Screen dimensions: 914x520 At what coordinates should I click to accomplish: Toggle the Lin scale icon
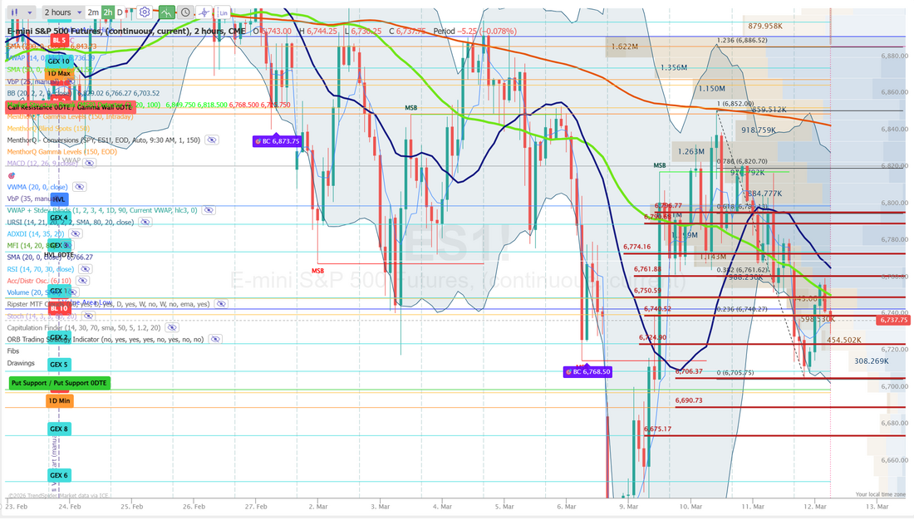coord(220,12)
